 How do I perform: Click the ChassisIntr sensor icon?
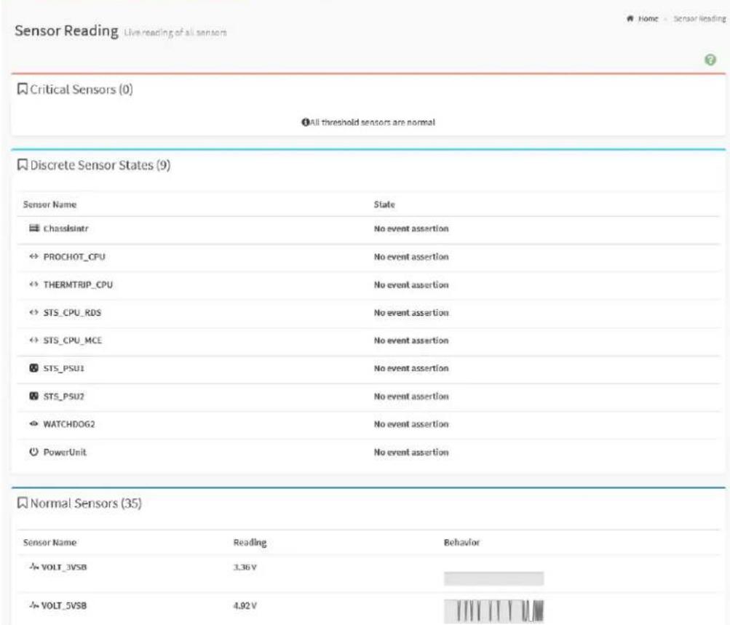(x=34, y=228)
